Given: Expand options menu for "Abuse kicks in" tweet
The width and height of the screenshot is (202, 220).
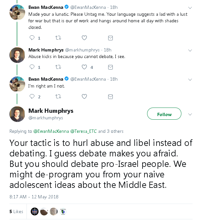Looking at the screenshot, I should pos(190,50).
